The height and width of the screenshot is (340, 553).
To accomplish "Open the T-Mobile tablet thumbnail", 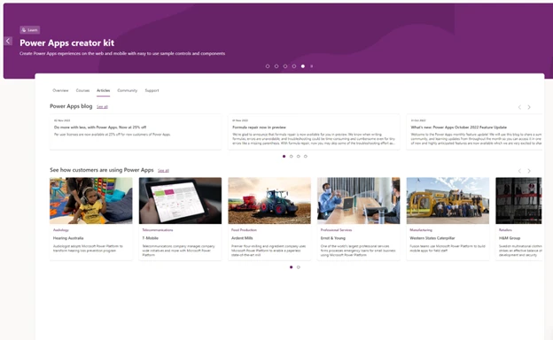I will pyautogui.click(x=180, y=200).
